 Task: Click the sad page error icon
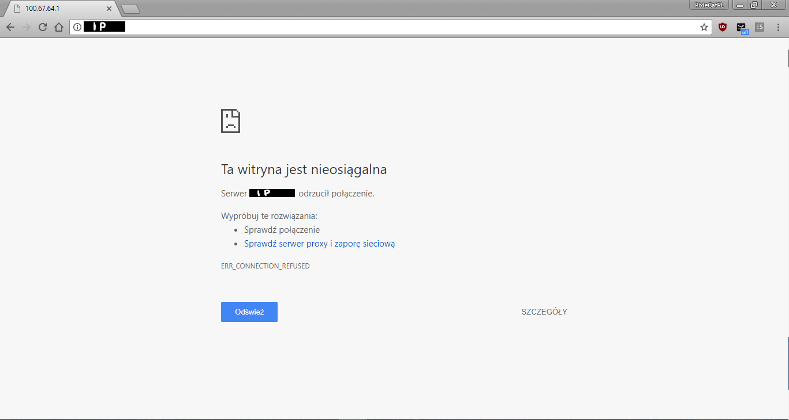(230, 121)
